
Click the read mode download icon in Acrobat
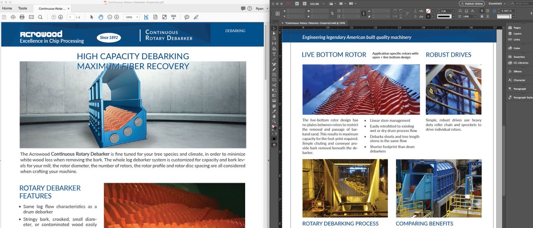tap(173, 17)
